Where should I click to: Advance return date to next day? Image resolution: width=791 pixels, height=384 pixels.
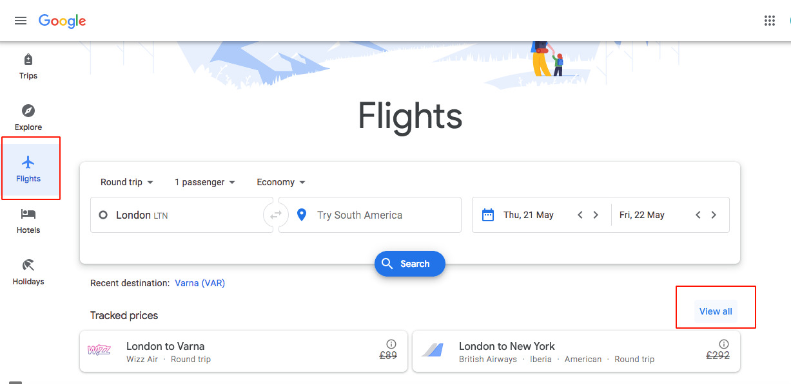[x=714, y=215]
